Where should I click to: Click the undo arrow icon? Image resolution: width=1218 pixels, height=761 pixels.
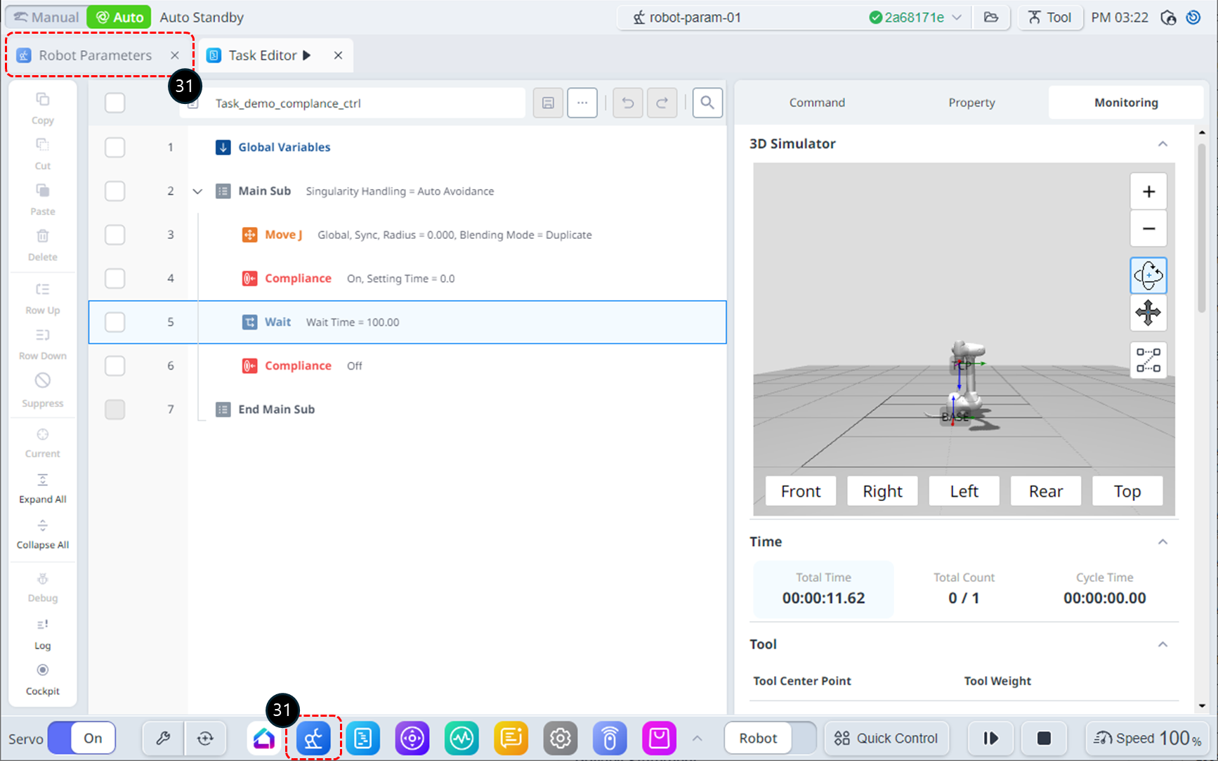[x=627, y=103]
